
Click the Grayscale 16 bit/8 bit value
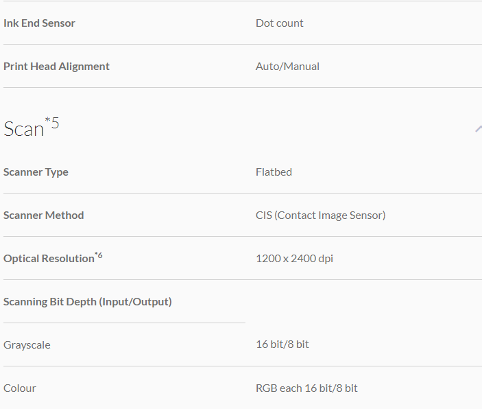[282, 345]
